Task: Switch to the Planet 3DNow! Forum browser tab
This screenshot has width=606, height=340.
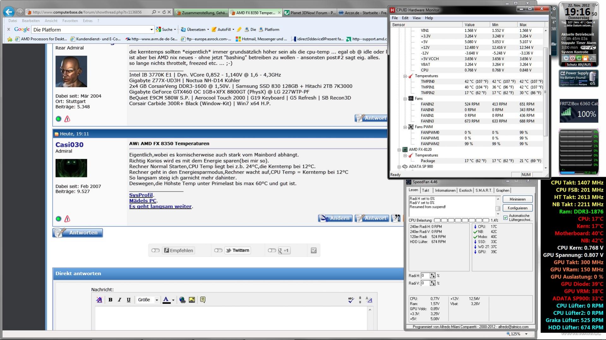Action: 310,13
